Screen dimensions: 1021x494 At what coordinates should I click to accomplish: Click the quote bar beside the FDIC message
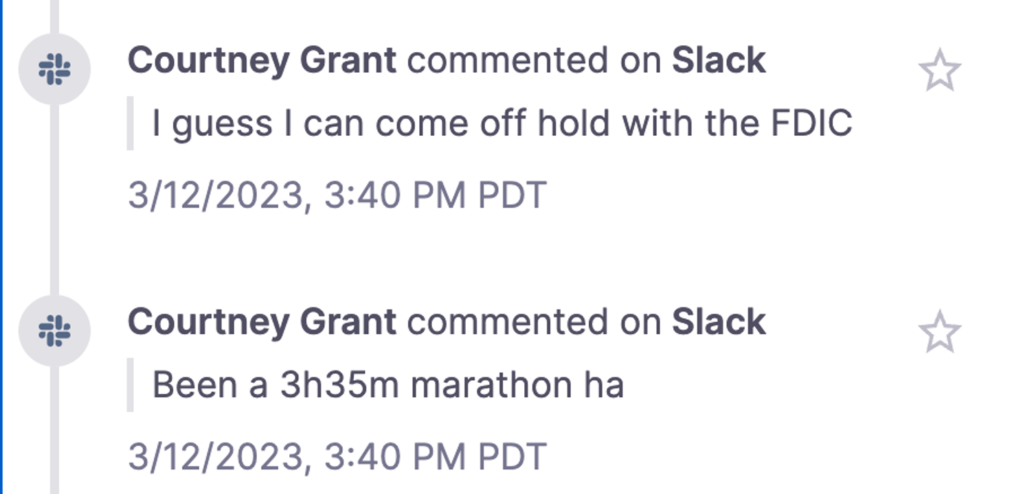(x=130, y=123)
